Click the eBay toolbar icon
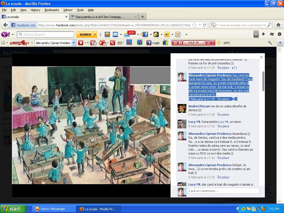The height and width of the screenshot is (213, 284). pyautogui.click(x=167, y=34)
